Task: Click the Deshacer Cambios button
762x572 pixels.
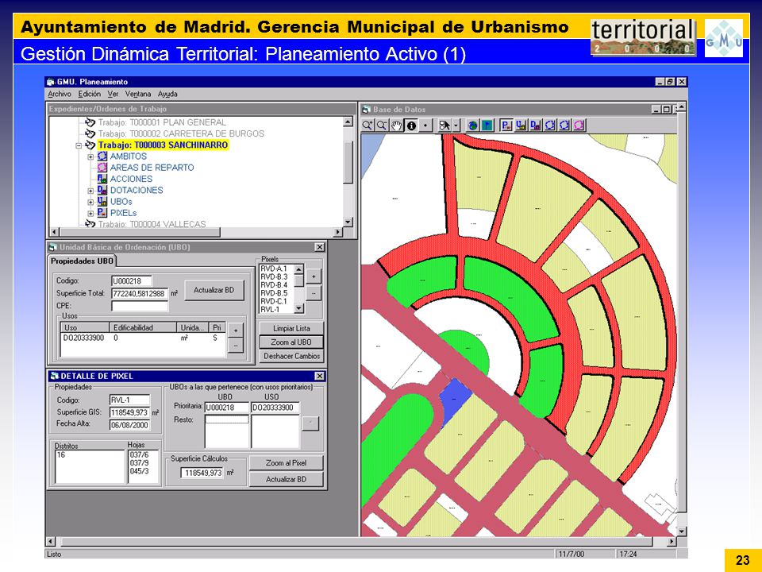Action: (x=291, y=356)
